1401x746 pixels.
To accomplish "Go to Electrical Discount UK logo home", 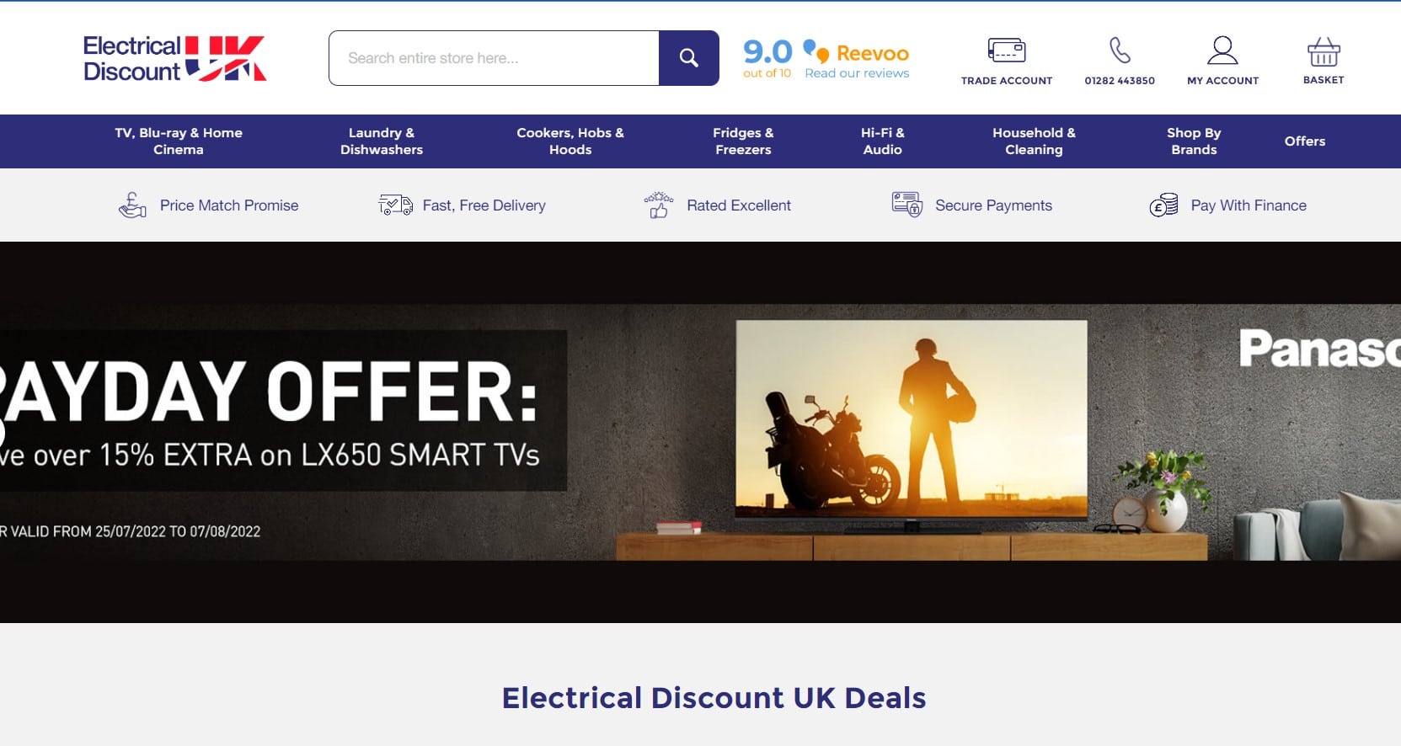I will pyautogui.click(x=174, y=58).
